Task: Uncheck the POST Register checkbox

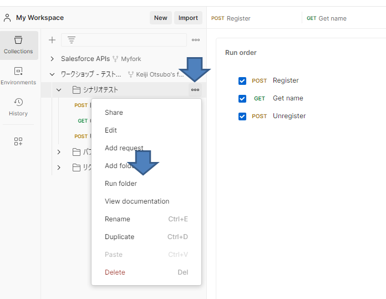Action: click(242, 81)
